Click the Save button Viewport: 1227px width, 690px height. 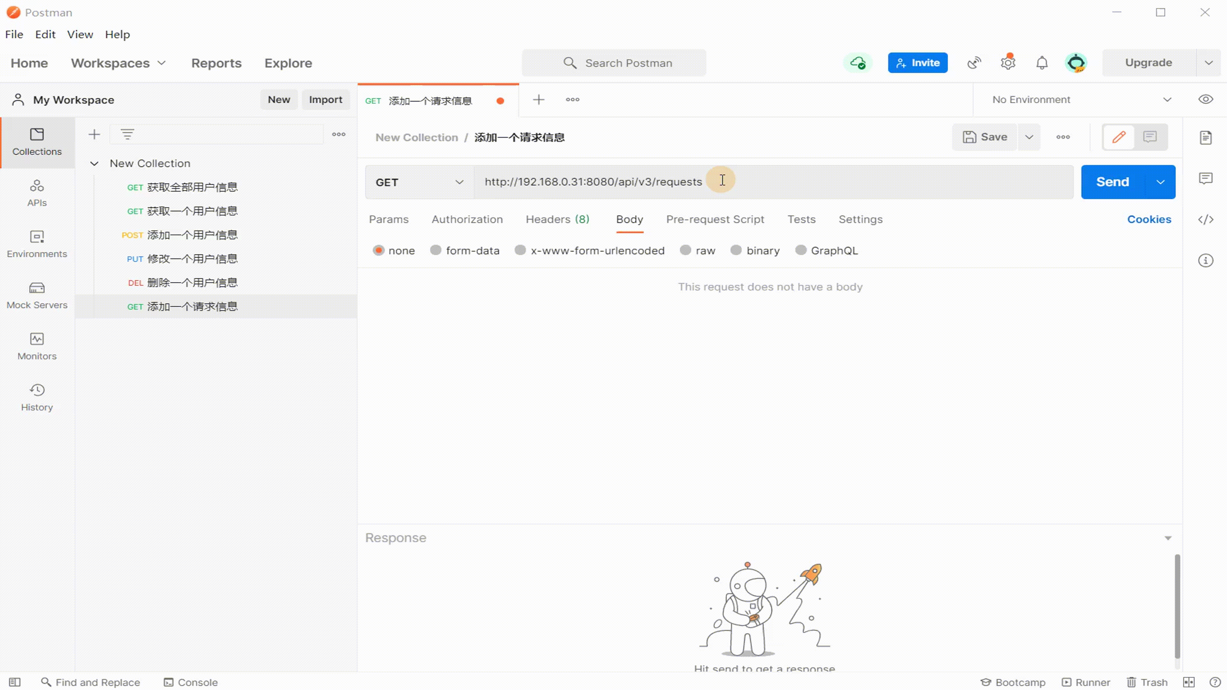984,137
